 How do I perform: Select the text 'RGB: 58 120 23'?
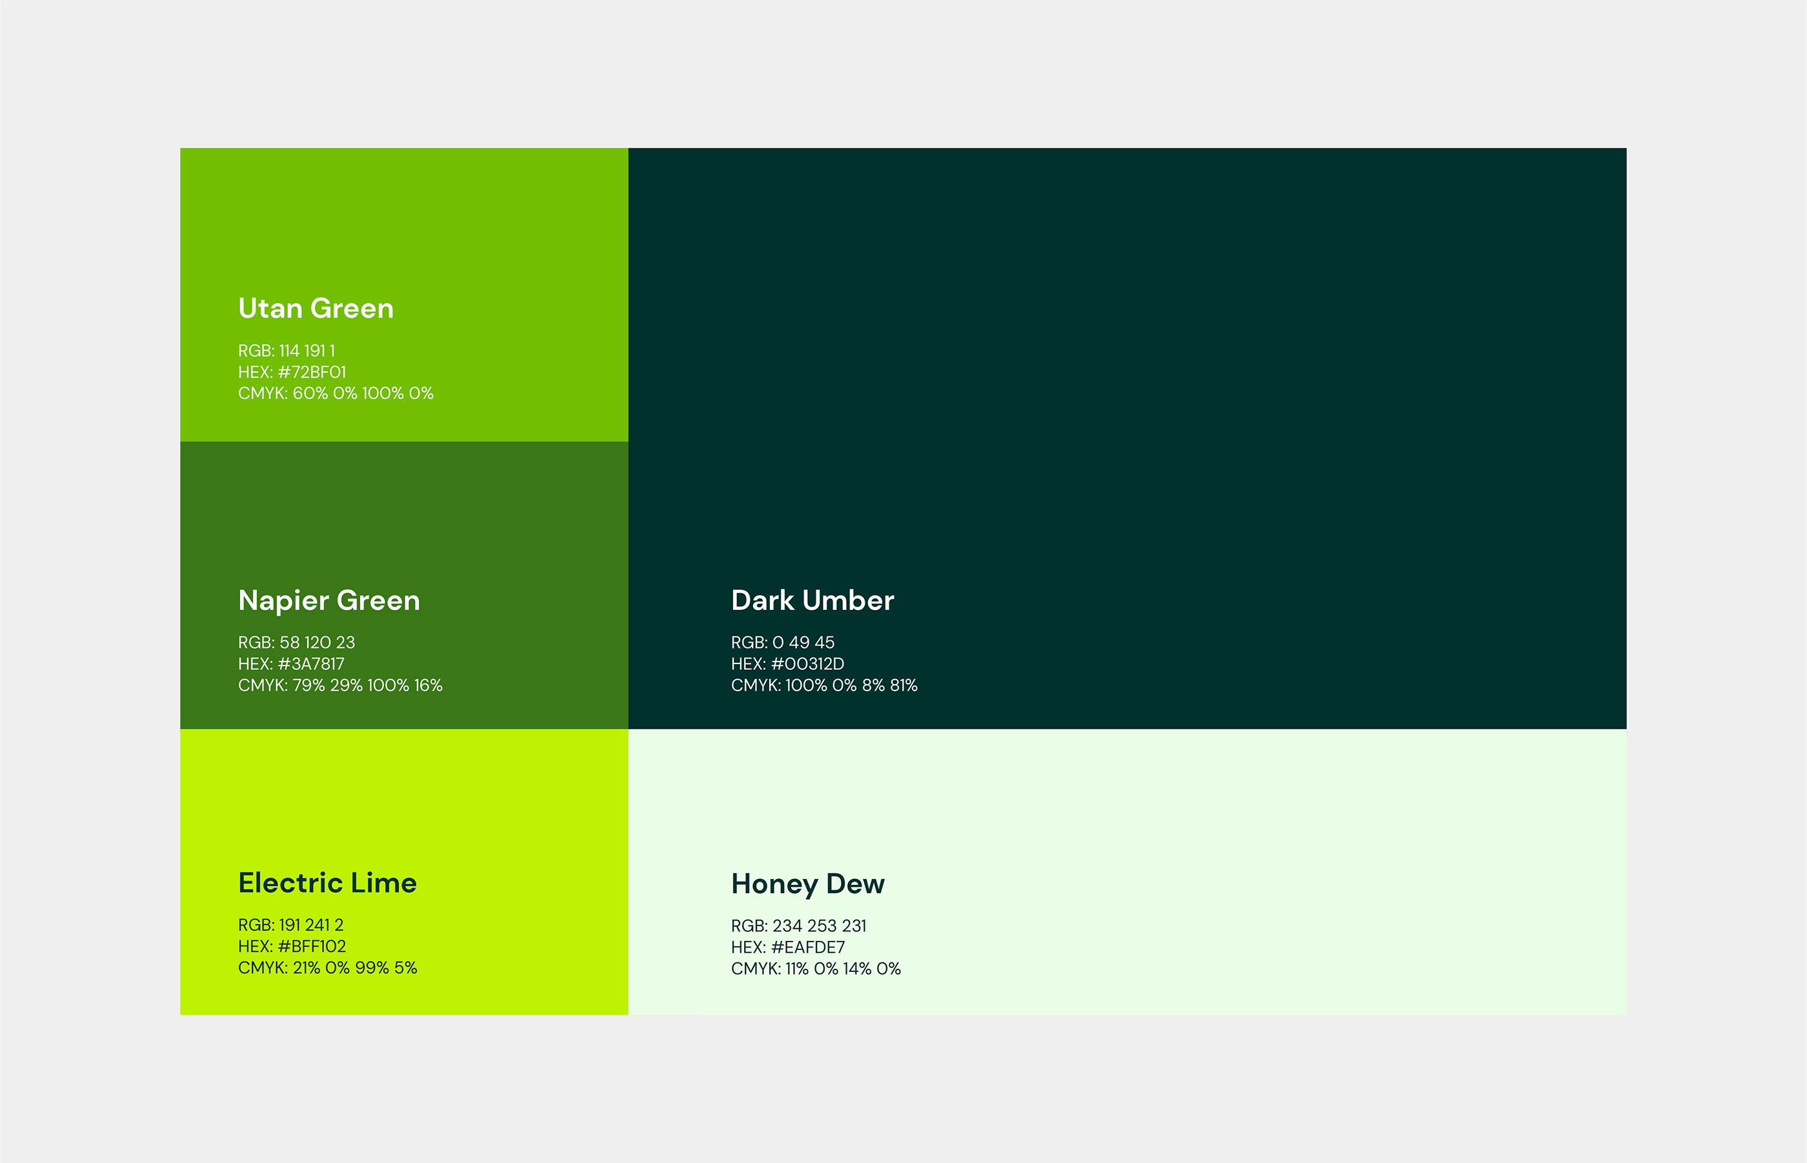click(296, 643)
